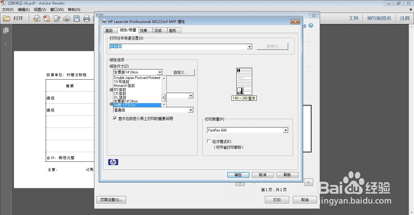Select Monarch 信封 in the paper size list
Image resolution: width=414 pixels, height=215 pixels.
pos(137,86)
